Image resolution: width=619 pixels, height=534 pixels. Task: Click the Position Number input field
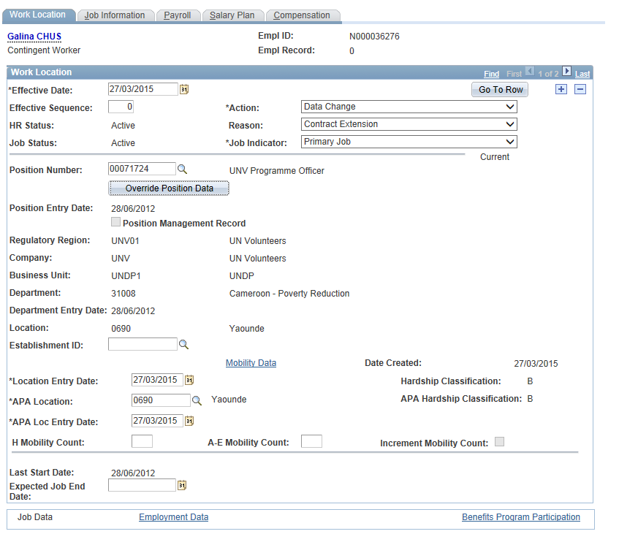click(142, 169)
